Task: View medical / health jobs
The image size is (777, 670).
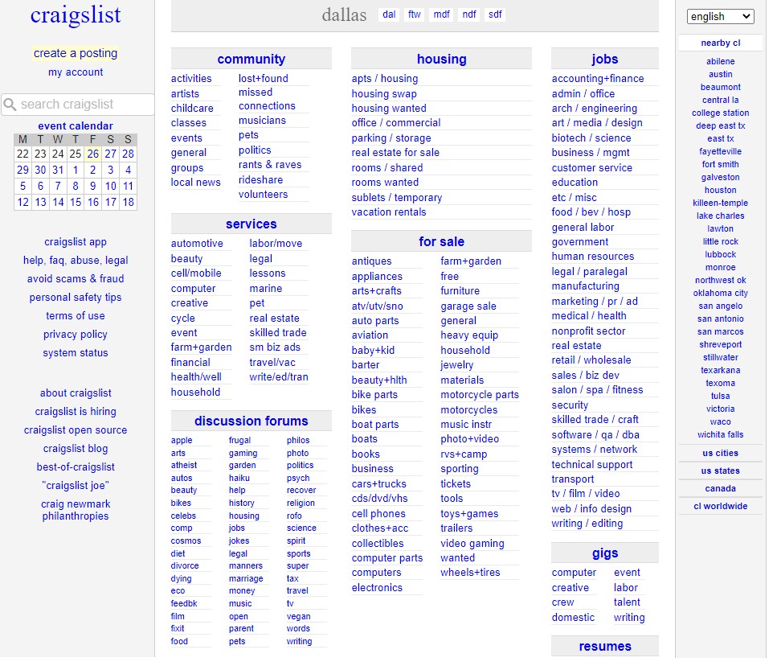Action: tap(589, 315)
